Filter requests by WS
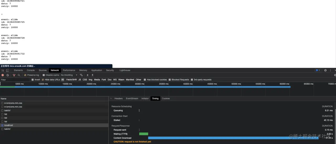This screenshot has height=144, width=336. click(x=115, y=80)
